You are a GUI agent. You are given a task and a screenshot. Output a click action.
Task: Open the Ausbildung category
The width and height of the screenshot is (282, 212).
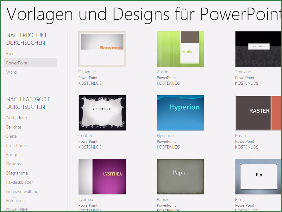[17, 118]
